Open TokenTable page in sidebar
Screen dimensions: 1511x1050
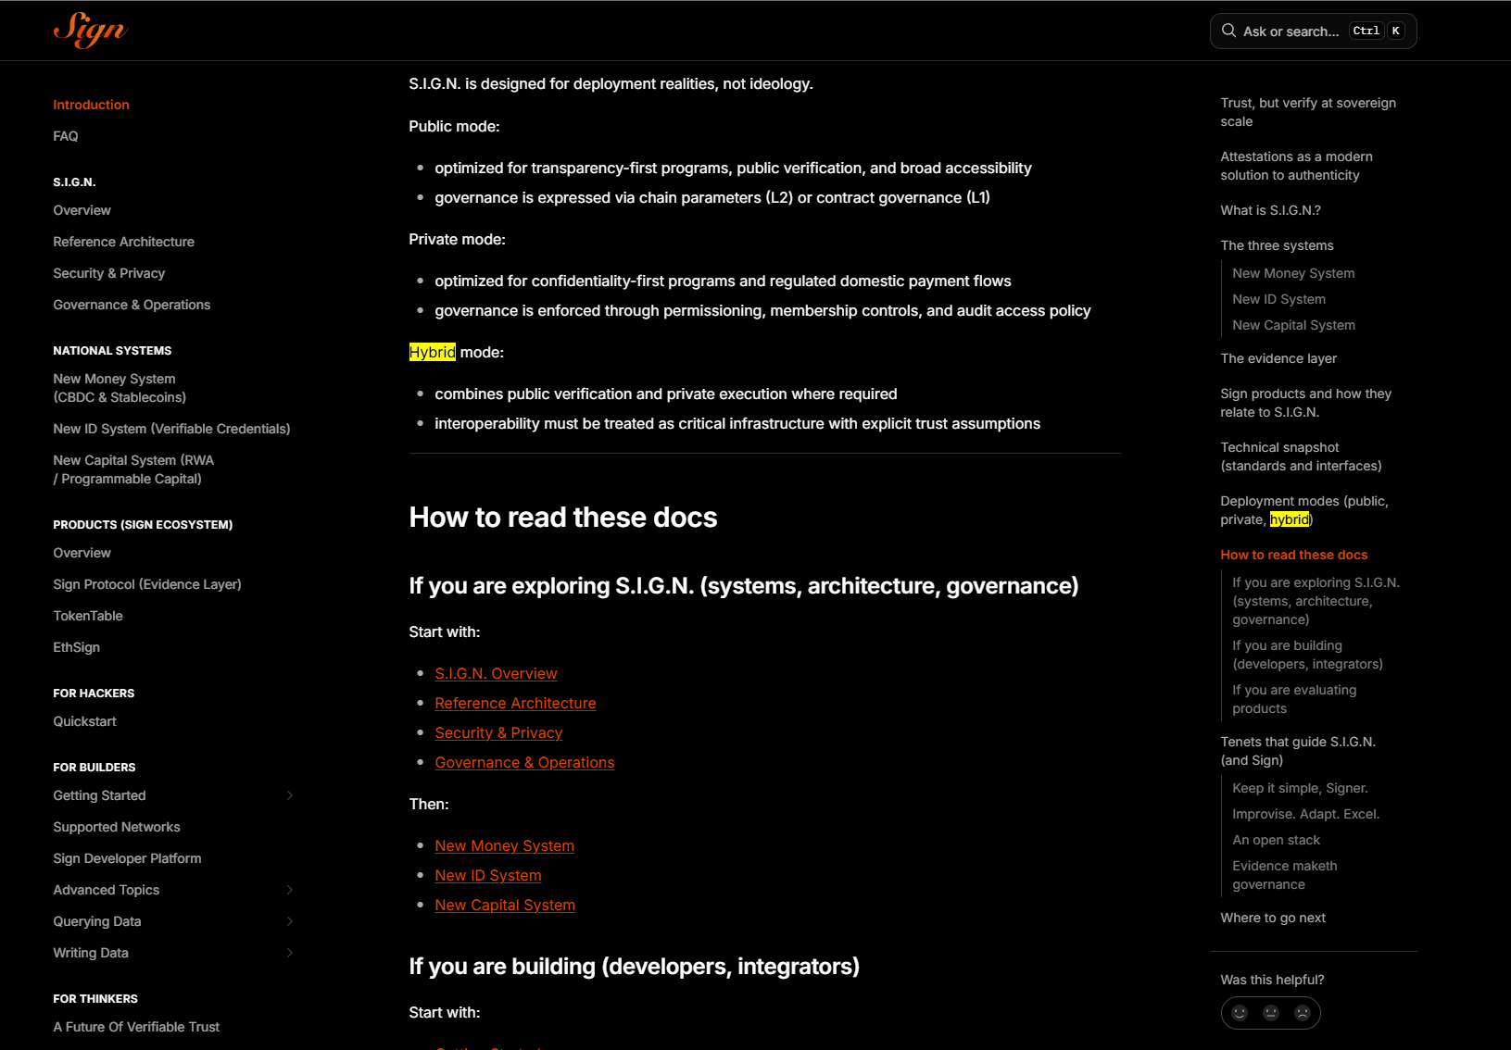(88, 616)
